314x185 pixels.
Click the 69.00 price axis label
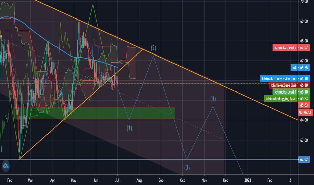tap(304, 21)
